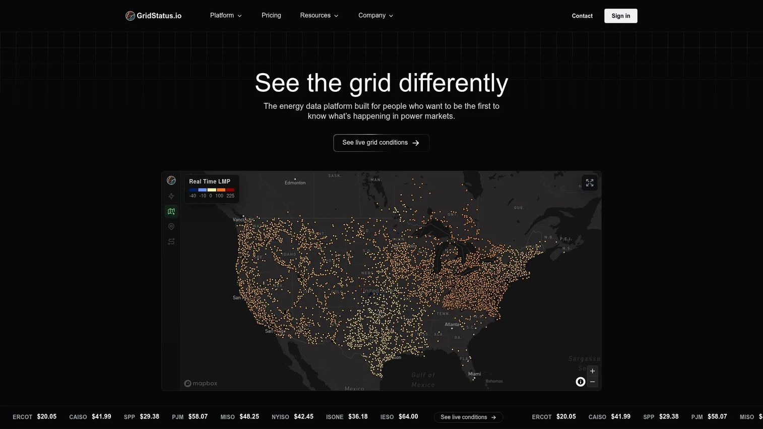Expand the Platform dropdown chevron
The width and height of the screenshot is (763, 429).
coord(239,16)
